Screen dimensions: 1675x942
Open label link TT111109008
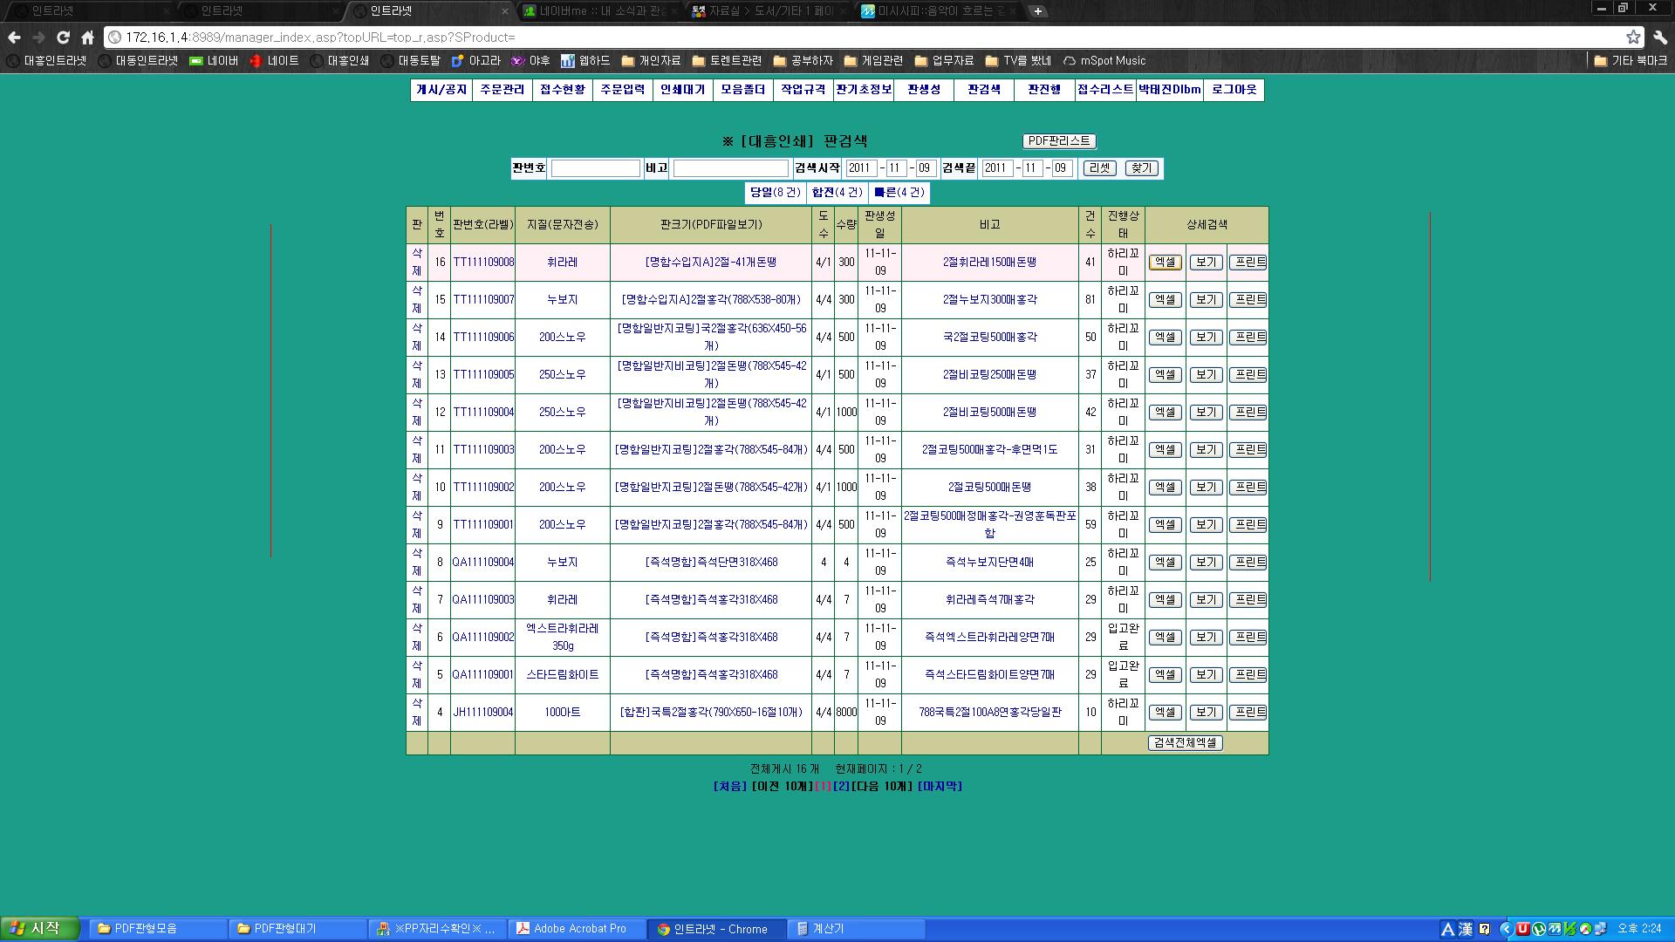tap(483, 263)
